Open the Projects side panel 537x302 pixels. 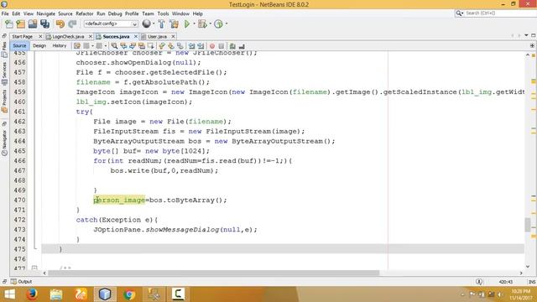click(x=4, y=102)
